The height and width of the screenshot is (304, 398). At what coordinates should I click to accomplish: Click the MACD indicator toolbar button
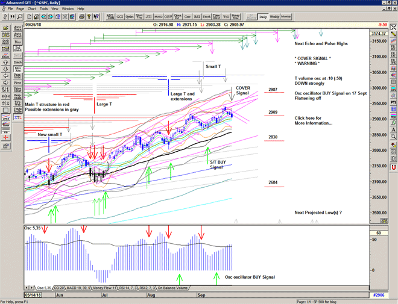pos(158,17)
